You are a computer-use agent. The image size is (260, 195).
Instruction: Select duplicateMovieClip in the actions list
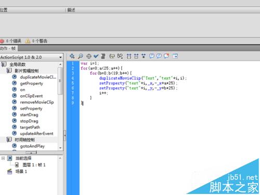pos(38,77)
